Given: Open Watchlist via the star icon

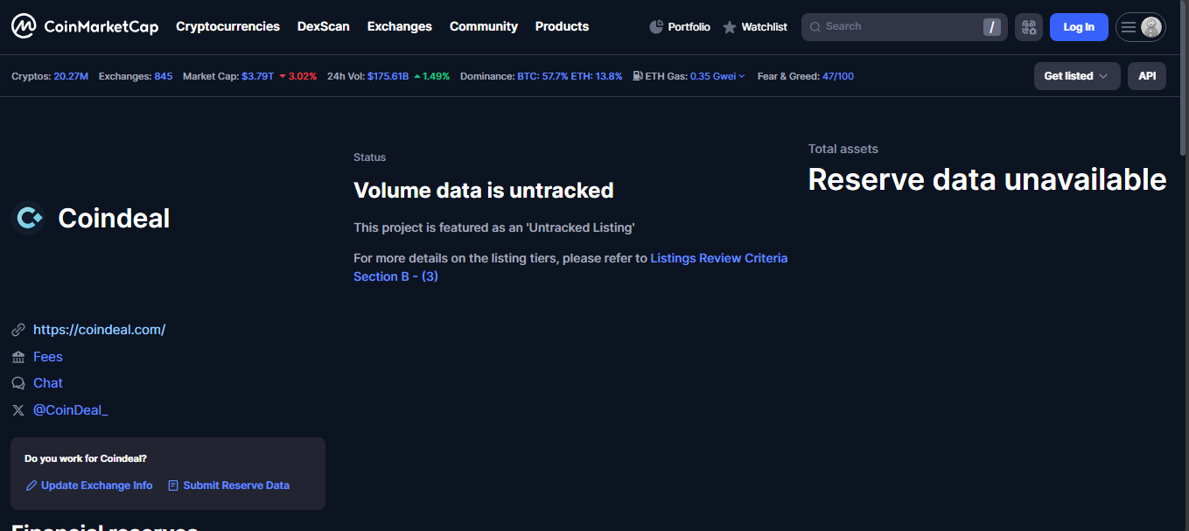Looking at the screenshot, I should [x=730, y=27].
